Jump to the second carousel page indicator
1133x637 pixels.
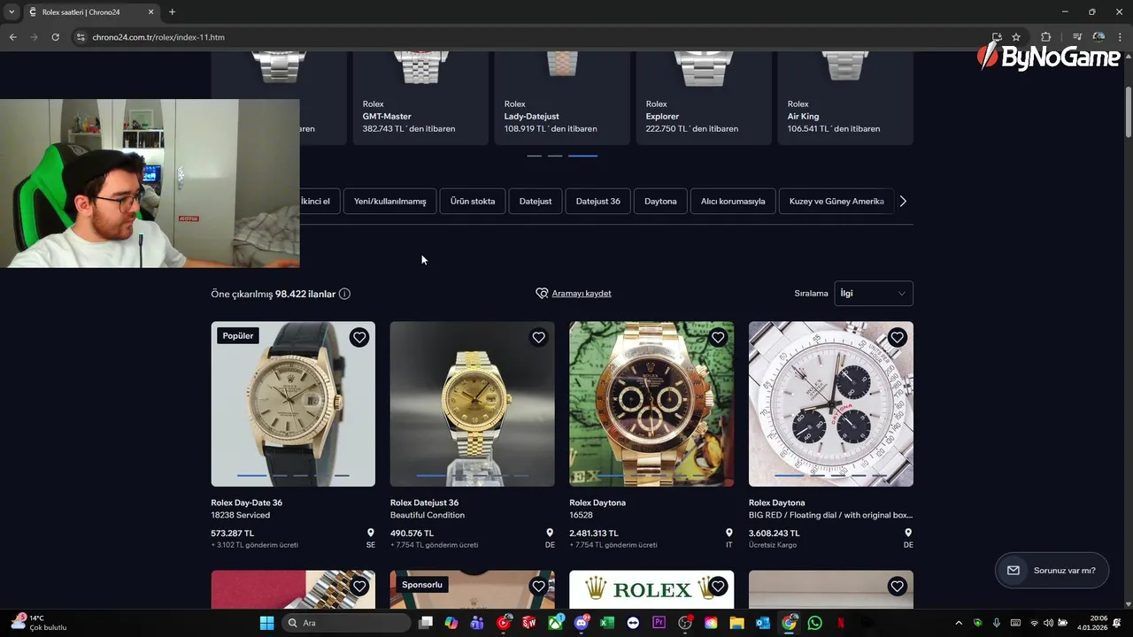tap(555, 156)
